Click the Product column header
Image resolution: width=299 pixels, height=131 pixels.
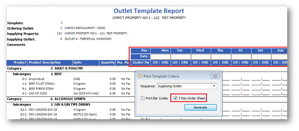point(20,62)
